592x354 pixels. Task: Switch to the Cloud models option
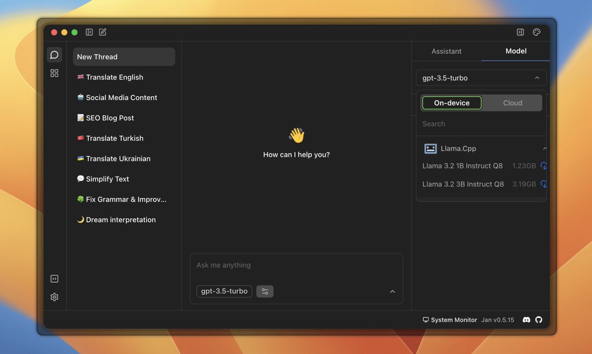[x=513, y=103]
